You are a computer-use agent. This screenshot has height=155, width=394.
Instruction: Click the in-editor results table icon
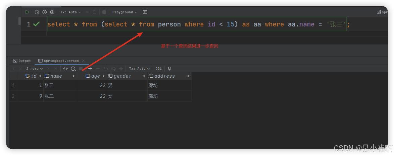[x=145, y=12]
